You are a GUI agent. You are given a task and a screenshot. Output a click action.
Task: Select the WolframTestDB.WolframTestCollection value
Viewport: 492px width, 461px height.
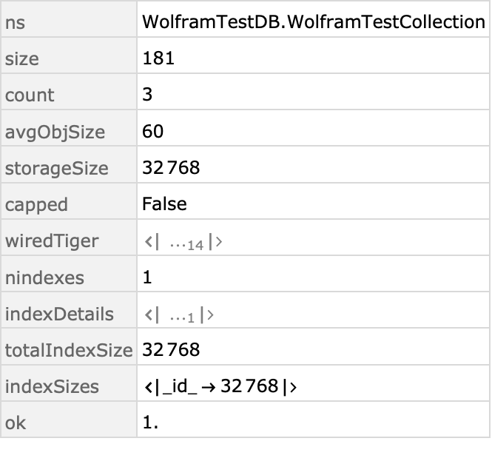314,22
